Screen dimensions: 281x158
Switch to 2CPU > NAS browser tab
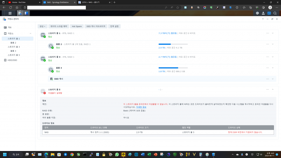tap(94, 2)
